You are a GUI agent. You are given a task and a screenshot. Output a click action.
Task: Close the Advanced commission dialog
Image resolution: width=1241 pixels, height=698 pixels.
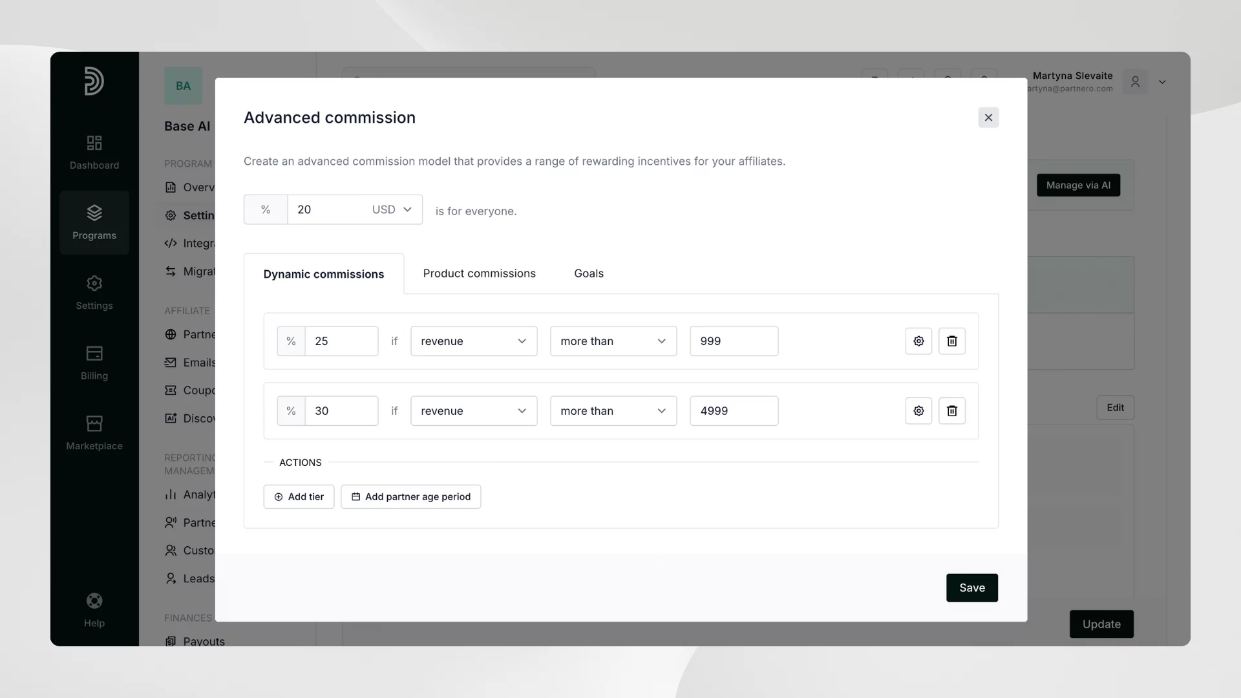[x=988, y=118]
